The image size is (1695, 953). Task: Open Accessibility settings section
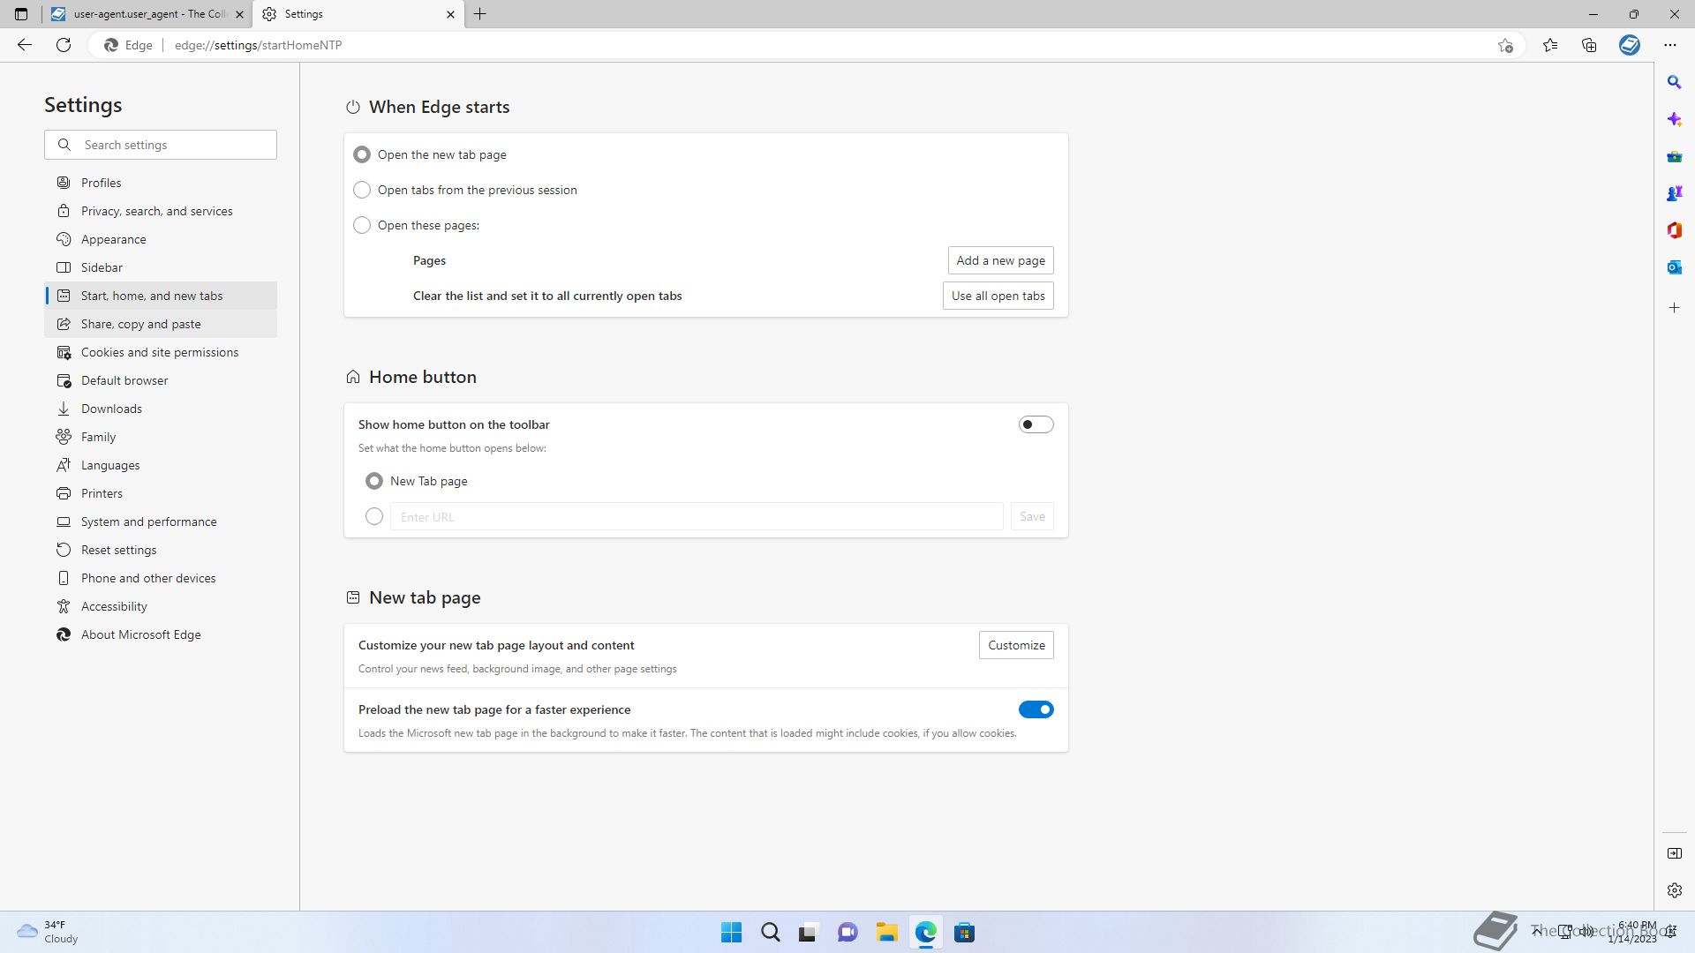(161, 606)
